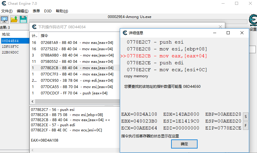Image resolution: width=257 pixels, height=153 pixels.
Task: Click left arrow of opcode list scrollbar
Action: coord(32,102)
